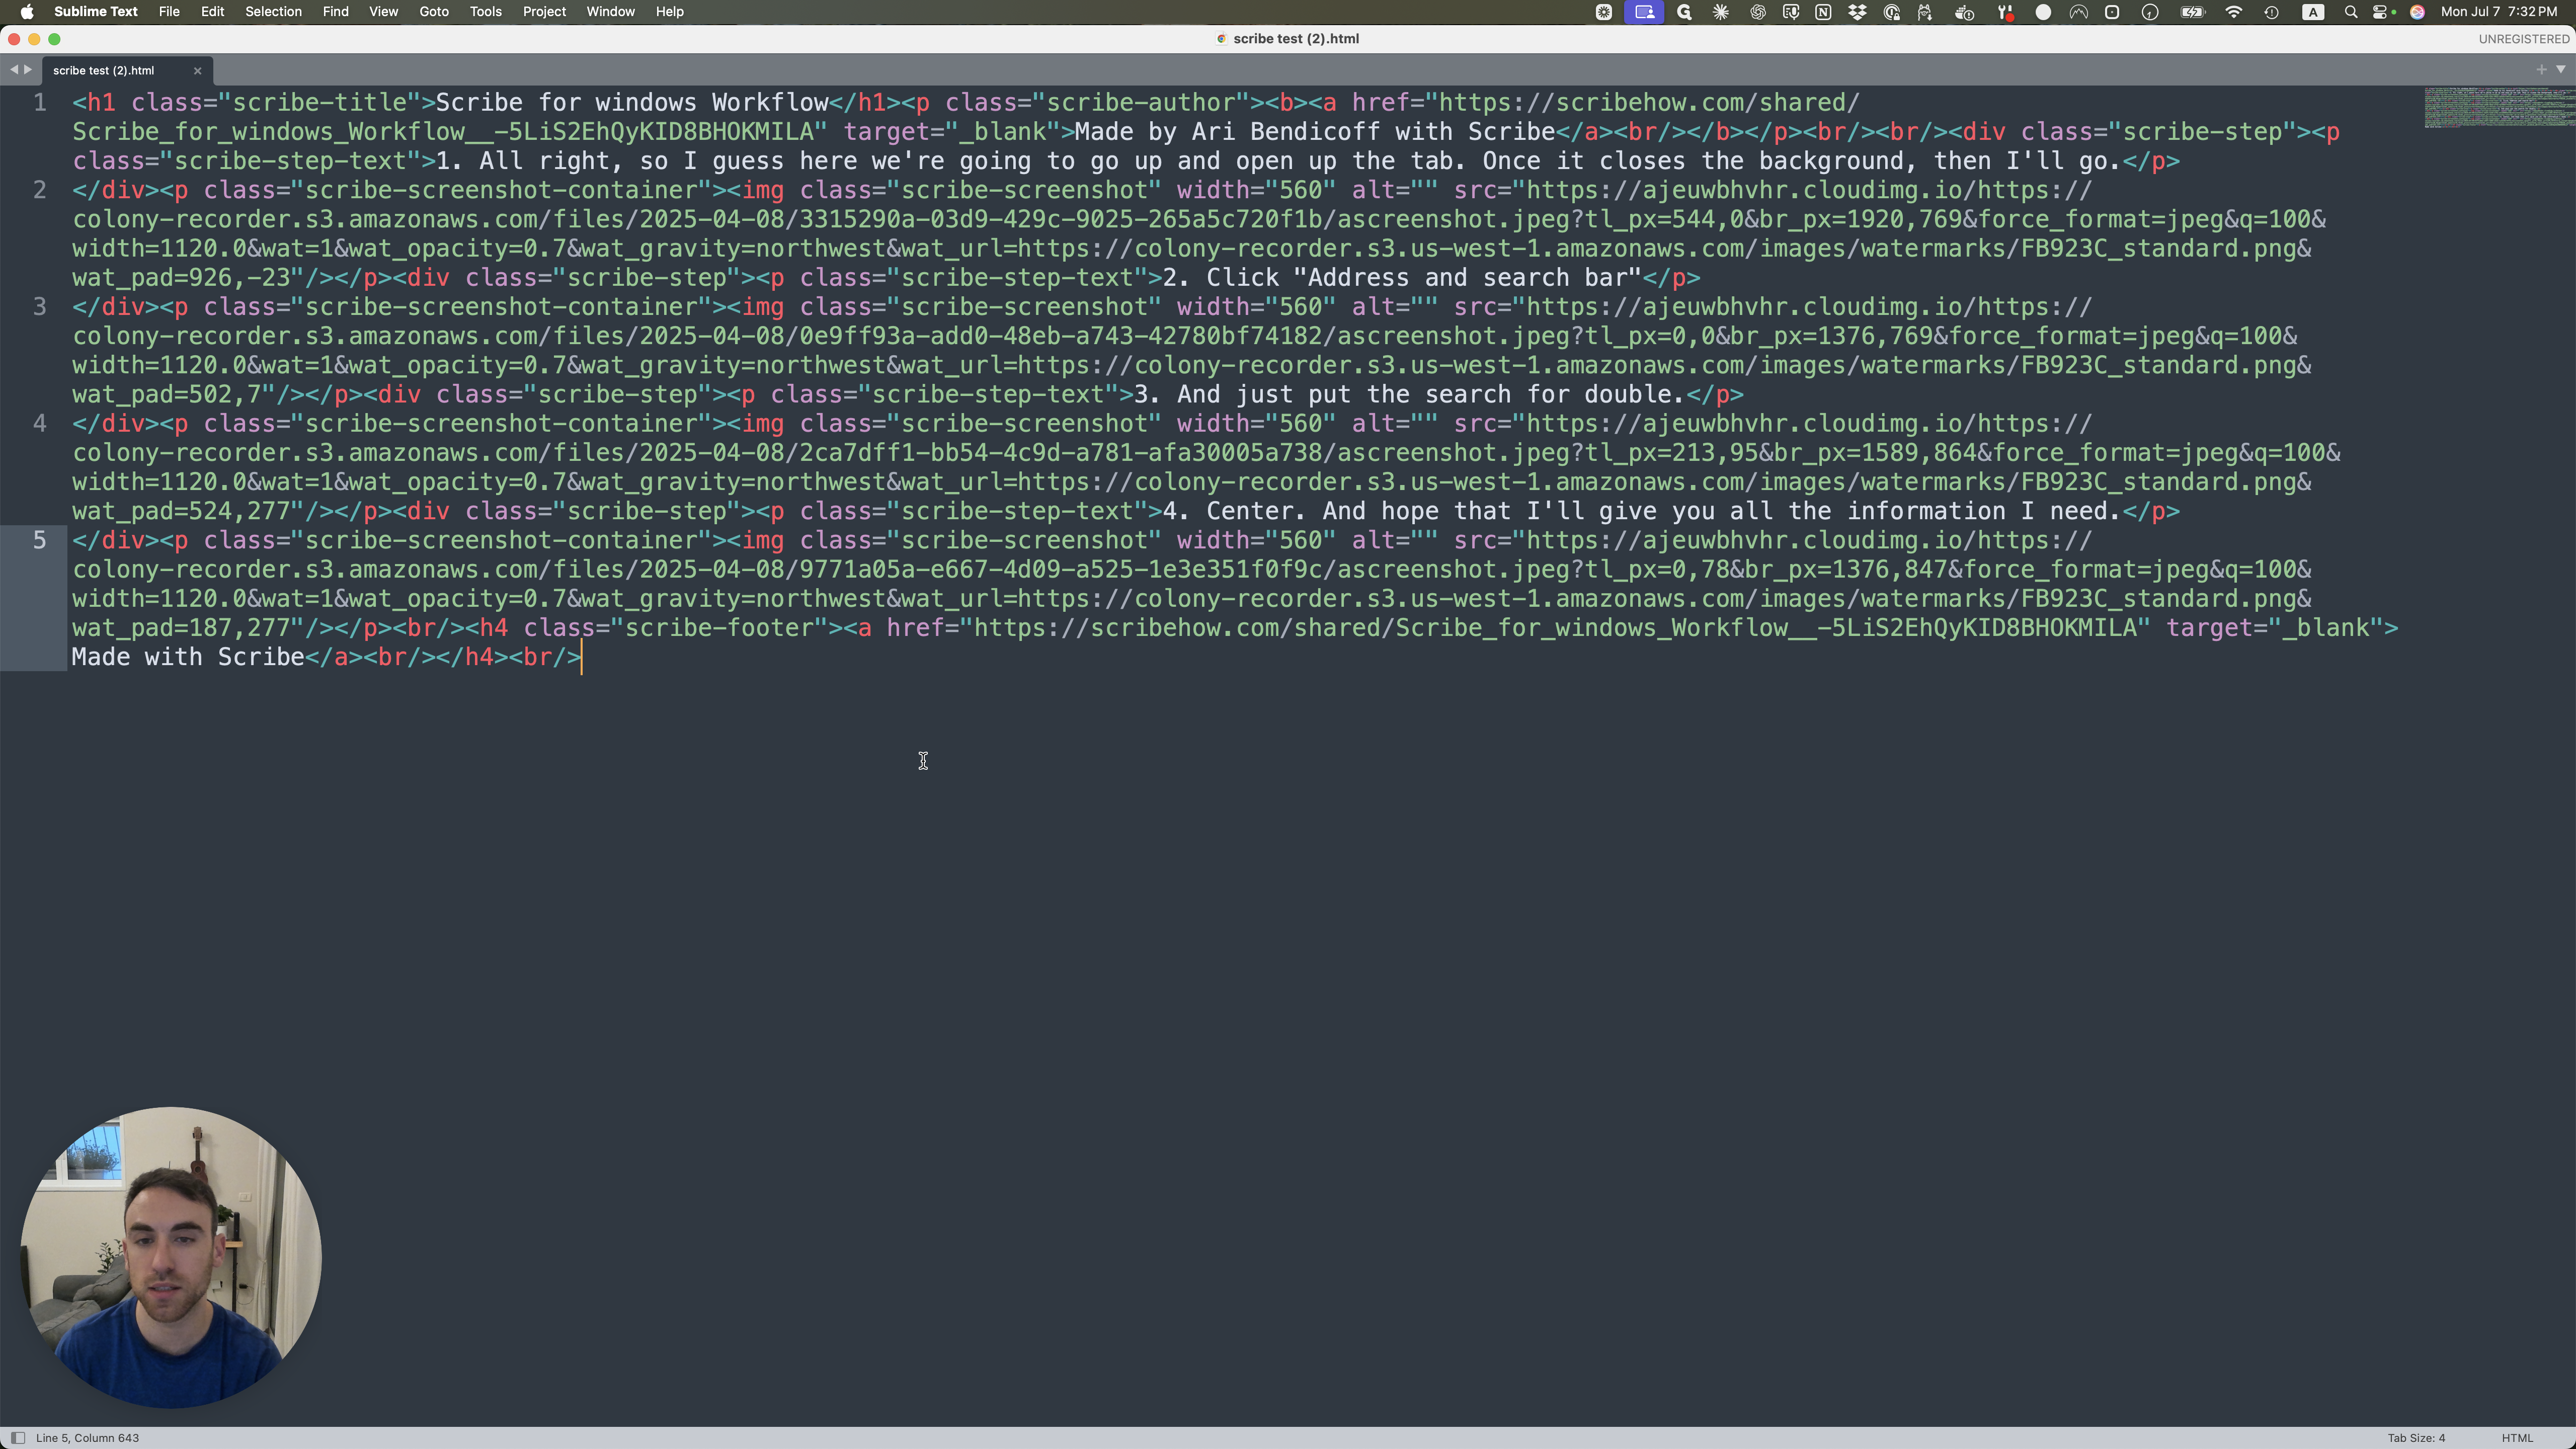Click line number 3 in gutter
The image size is (2576, 1449).
pos(40,307)
